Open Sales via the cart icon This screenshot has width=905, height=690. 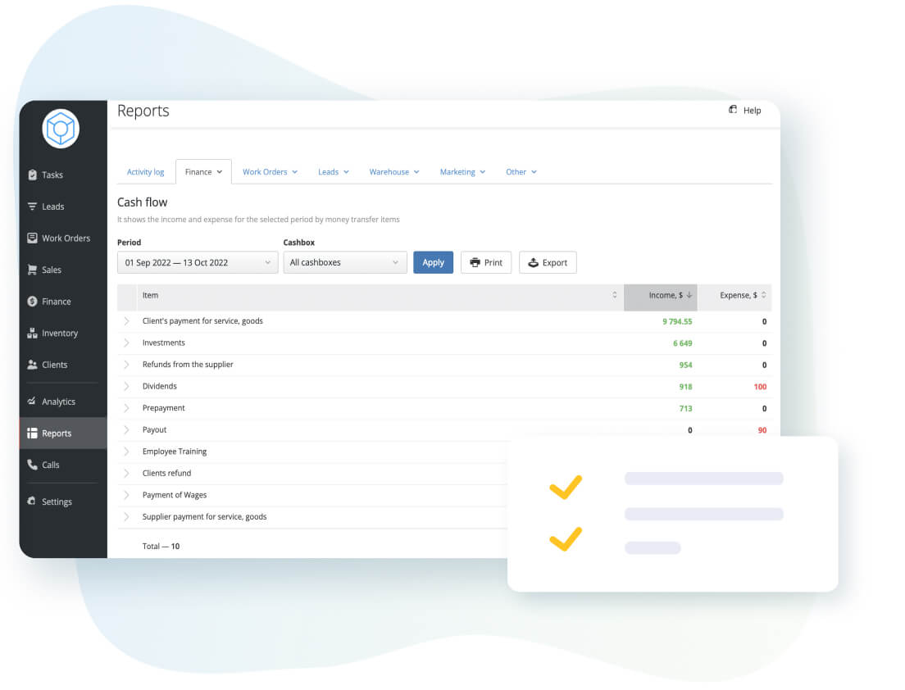coord(33,270)
